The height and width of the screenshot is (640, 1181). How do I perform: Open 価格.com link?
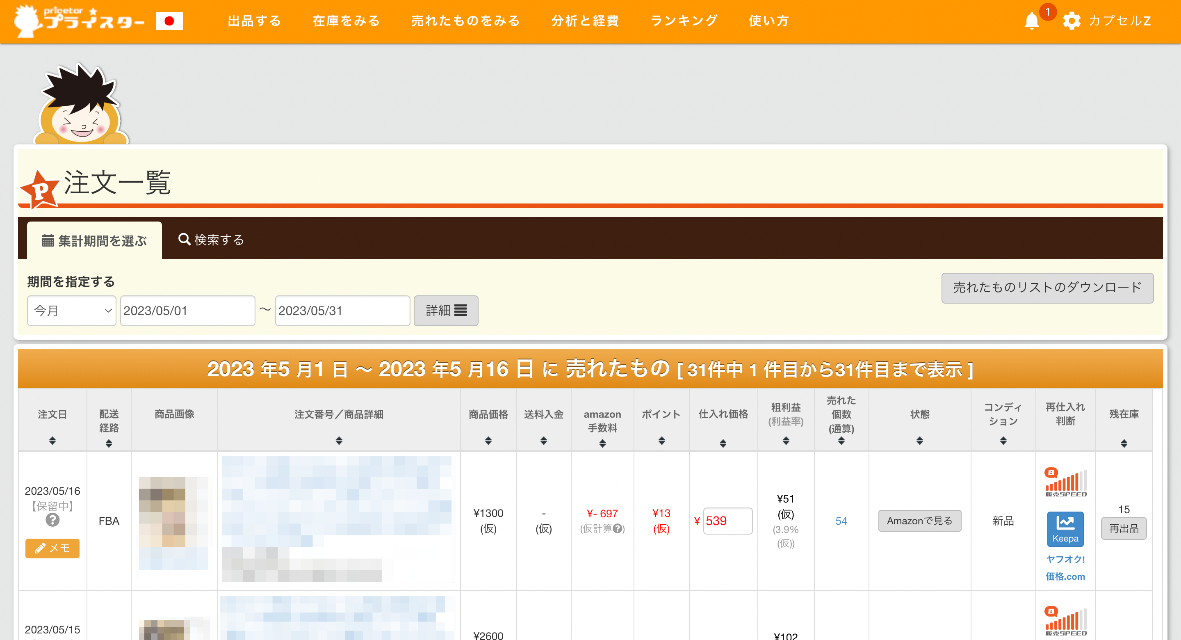click(1065, 577)
